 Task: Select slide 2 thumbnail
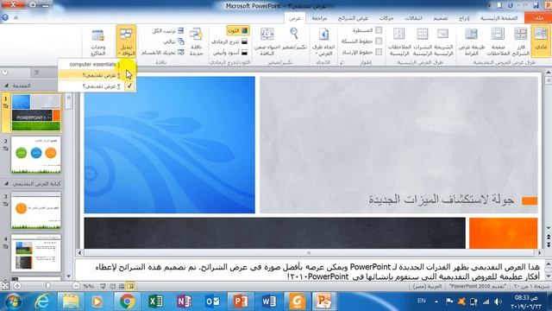tap(36, 155)
